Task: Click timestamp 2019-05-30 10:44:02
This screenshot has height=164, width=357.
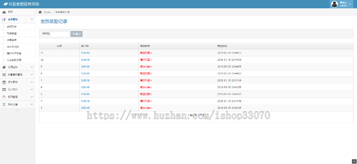Action: pyautogui.click(x=229, y=73)
